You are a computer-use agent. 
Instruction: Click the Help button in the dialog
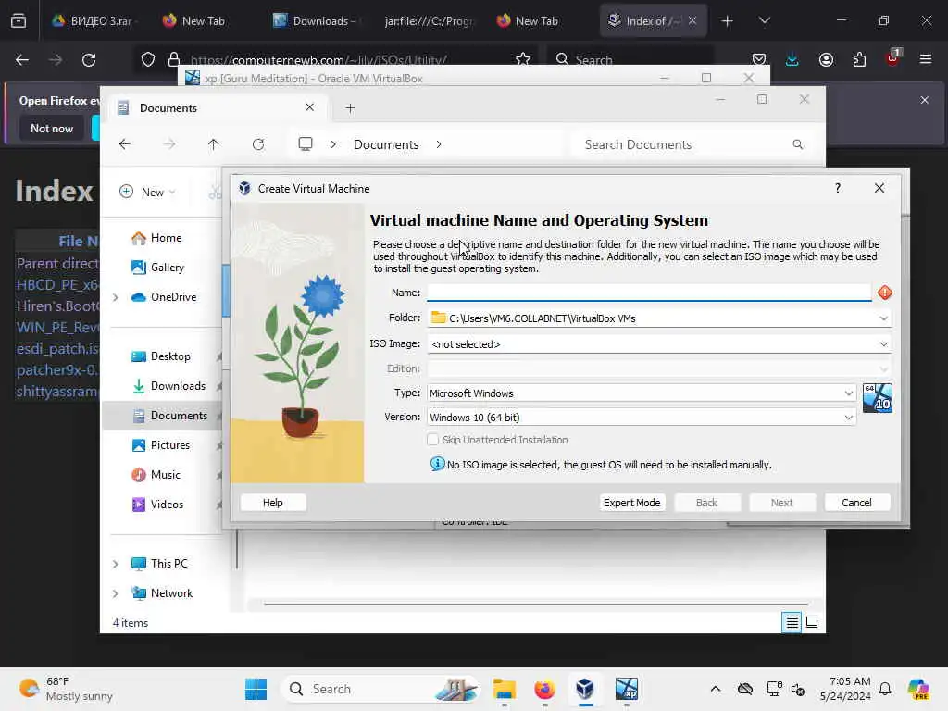[x=273, y=503]
